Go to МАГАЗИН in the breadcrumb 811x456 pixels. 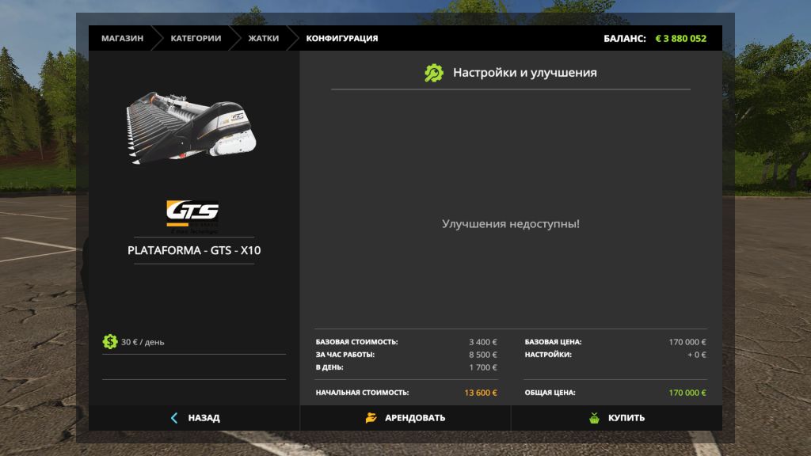click(x=122, y=38)
